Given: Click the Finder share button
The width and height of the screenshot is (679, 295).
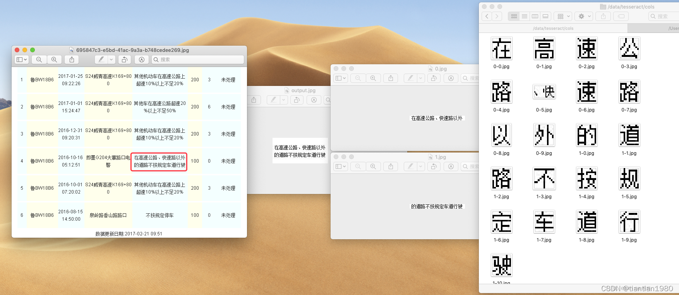Looking at the screenshot, I should point(603,16).
